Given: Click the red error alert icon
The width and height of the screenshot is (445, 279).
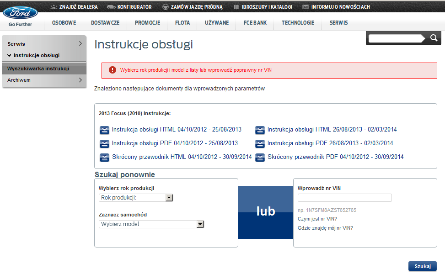Looking at the screenshot, I should click(x=113, y=70).
